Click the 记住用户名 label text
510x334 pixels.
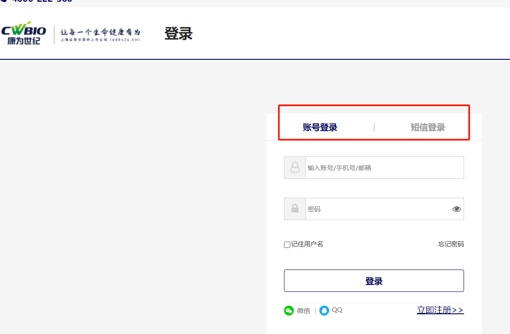[x=307, y=244]
